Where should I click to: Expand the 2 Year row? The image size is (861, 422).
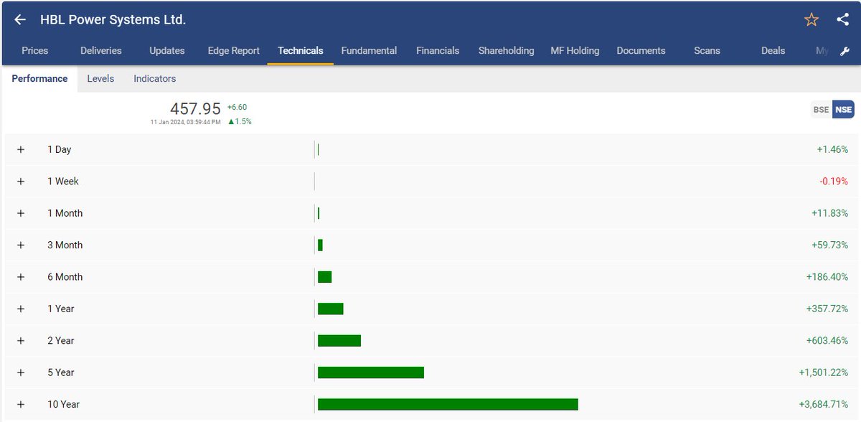[21, 340]
